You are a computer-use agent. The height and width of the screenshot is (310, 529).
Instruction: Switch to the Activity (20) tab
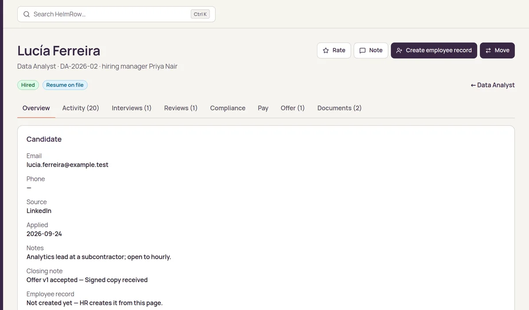[x=81, y=108]
